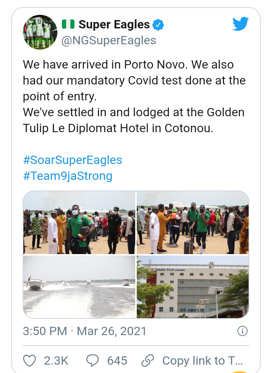Open the #Team9jaStrong hashtag
The height and width of the screenshot is (373, 272).
pyautogui.click(x=68, y=176)
